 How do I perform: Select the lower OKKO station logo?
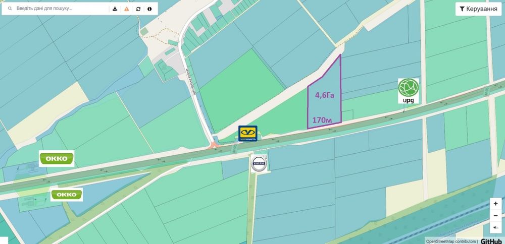(x=67, y=195)
